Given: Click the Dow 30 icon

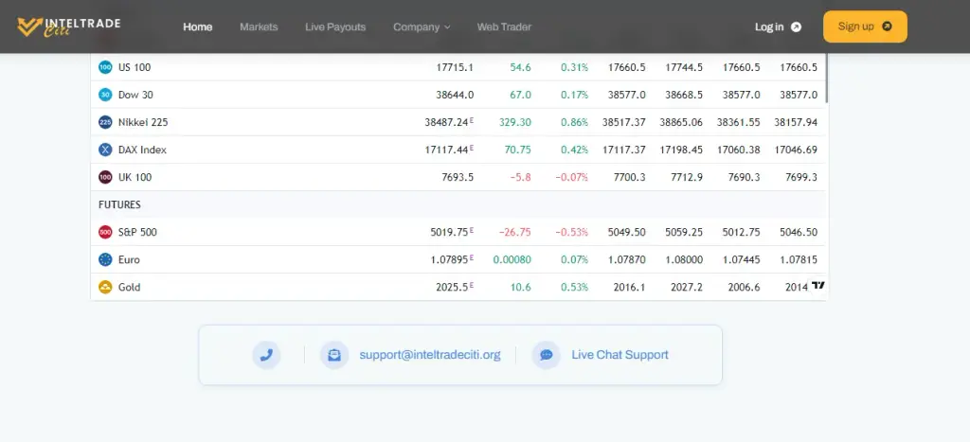Looking at the screenshot, I should pyautogui.click(x=105, y=95).
